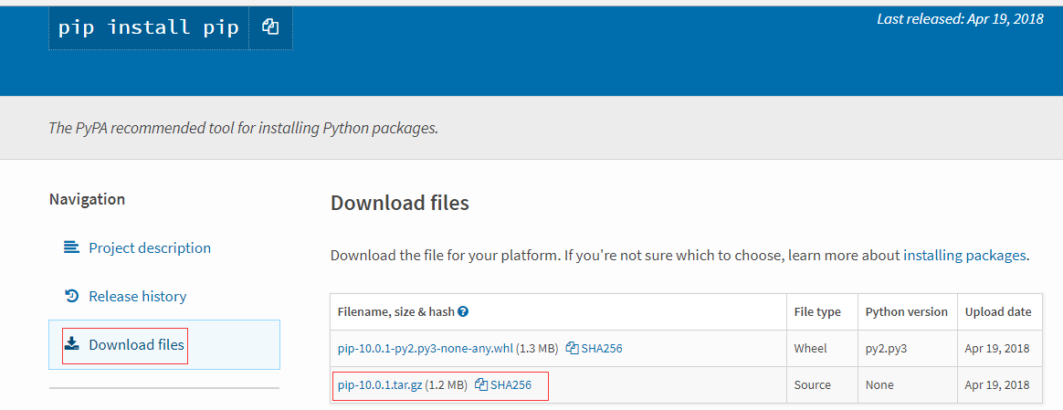Click the copy icon beside pip install pip
Image resolution: width=1063 pixels, height=410 pixels.
click(x=269, y=27)
